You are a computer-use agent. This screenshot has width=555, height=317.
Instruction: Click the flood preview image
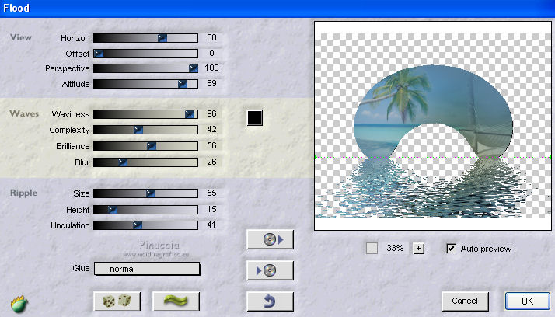point(433,126)
